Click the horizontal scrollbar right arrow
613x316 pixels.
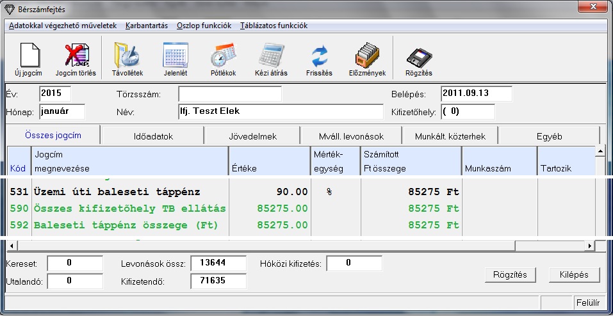pyautogui.click(x=589, y=246)
